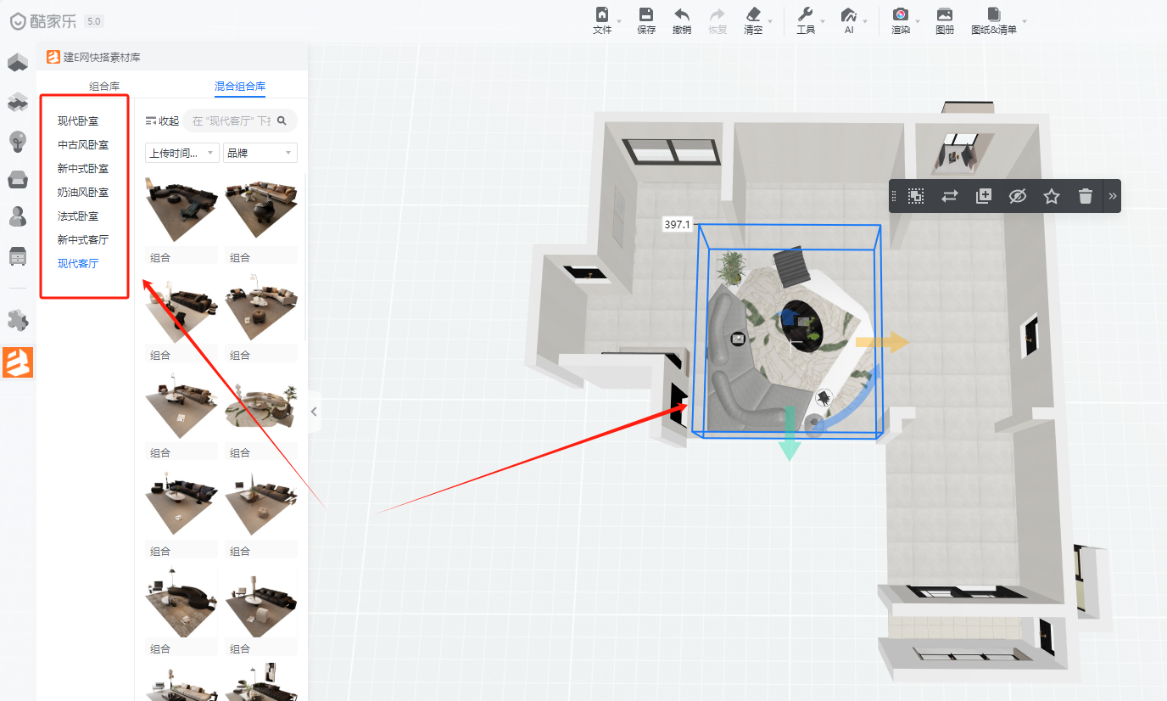Favorite the selection with star icon

pos(1052,196)
